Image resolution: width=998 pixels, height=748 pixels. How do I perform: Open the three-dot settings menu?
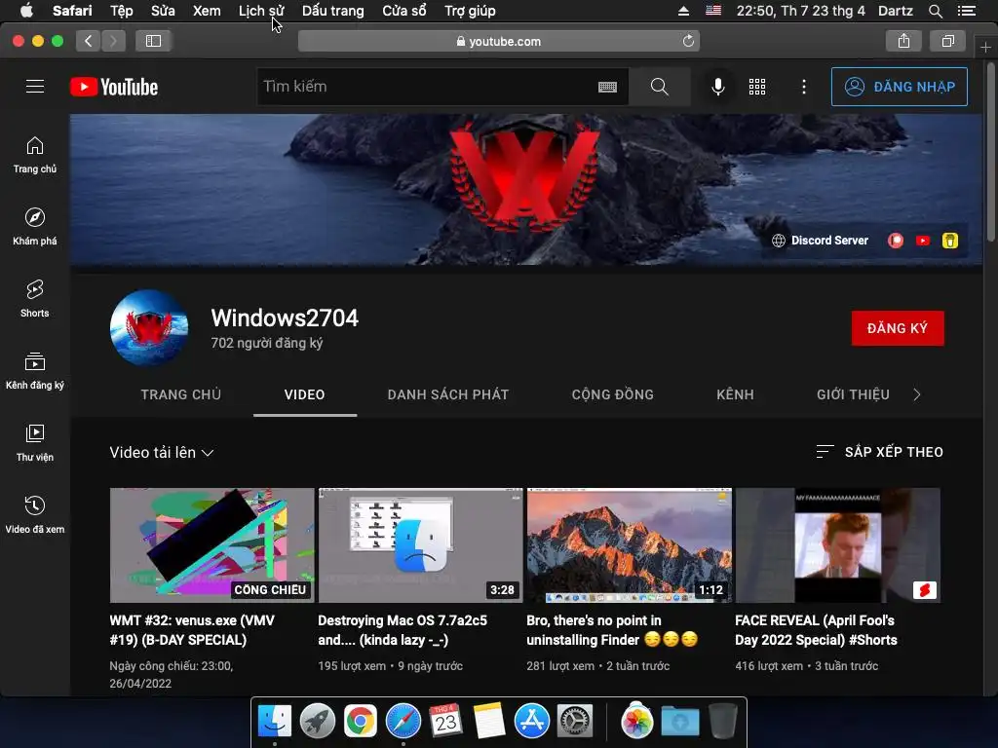(x=804, y=87)
